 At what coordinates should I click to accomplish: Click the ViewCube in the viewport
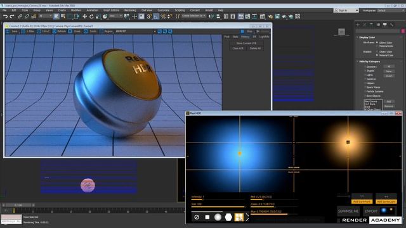coord(341,32)
